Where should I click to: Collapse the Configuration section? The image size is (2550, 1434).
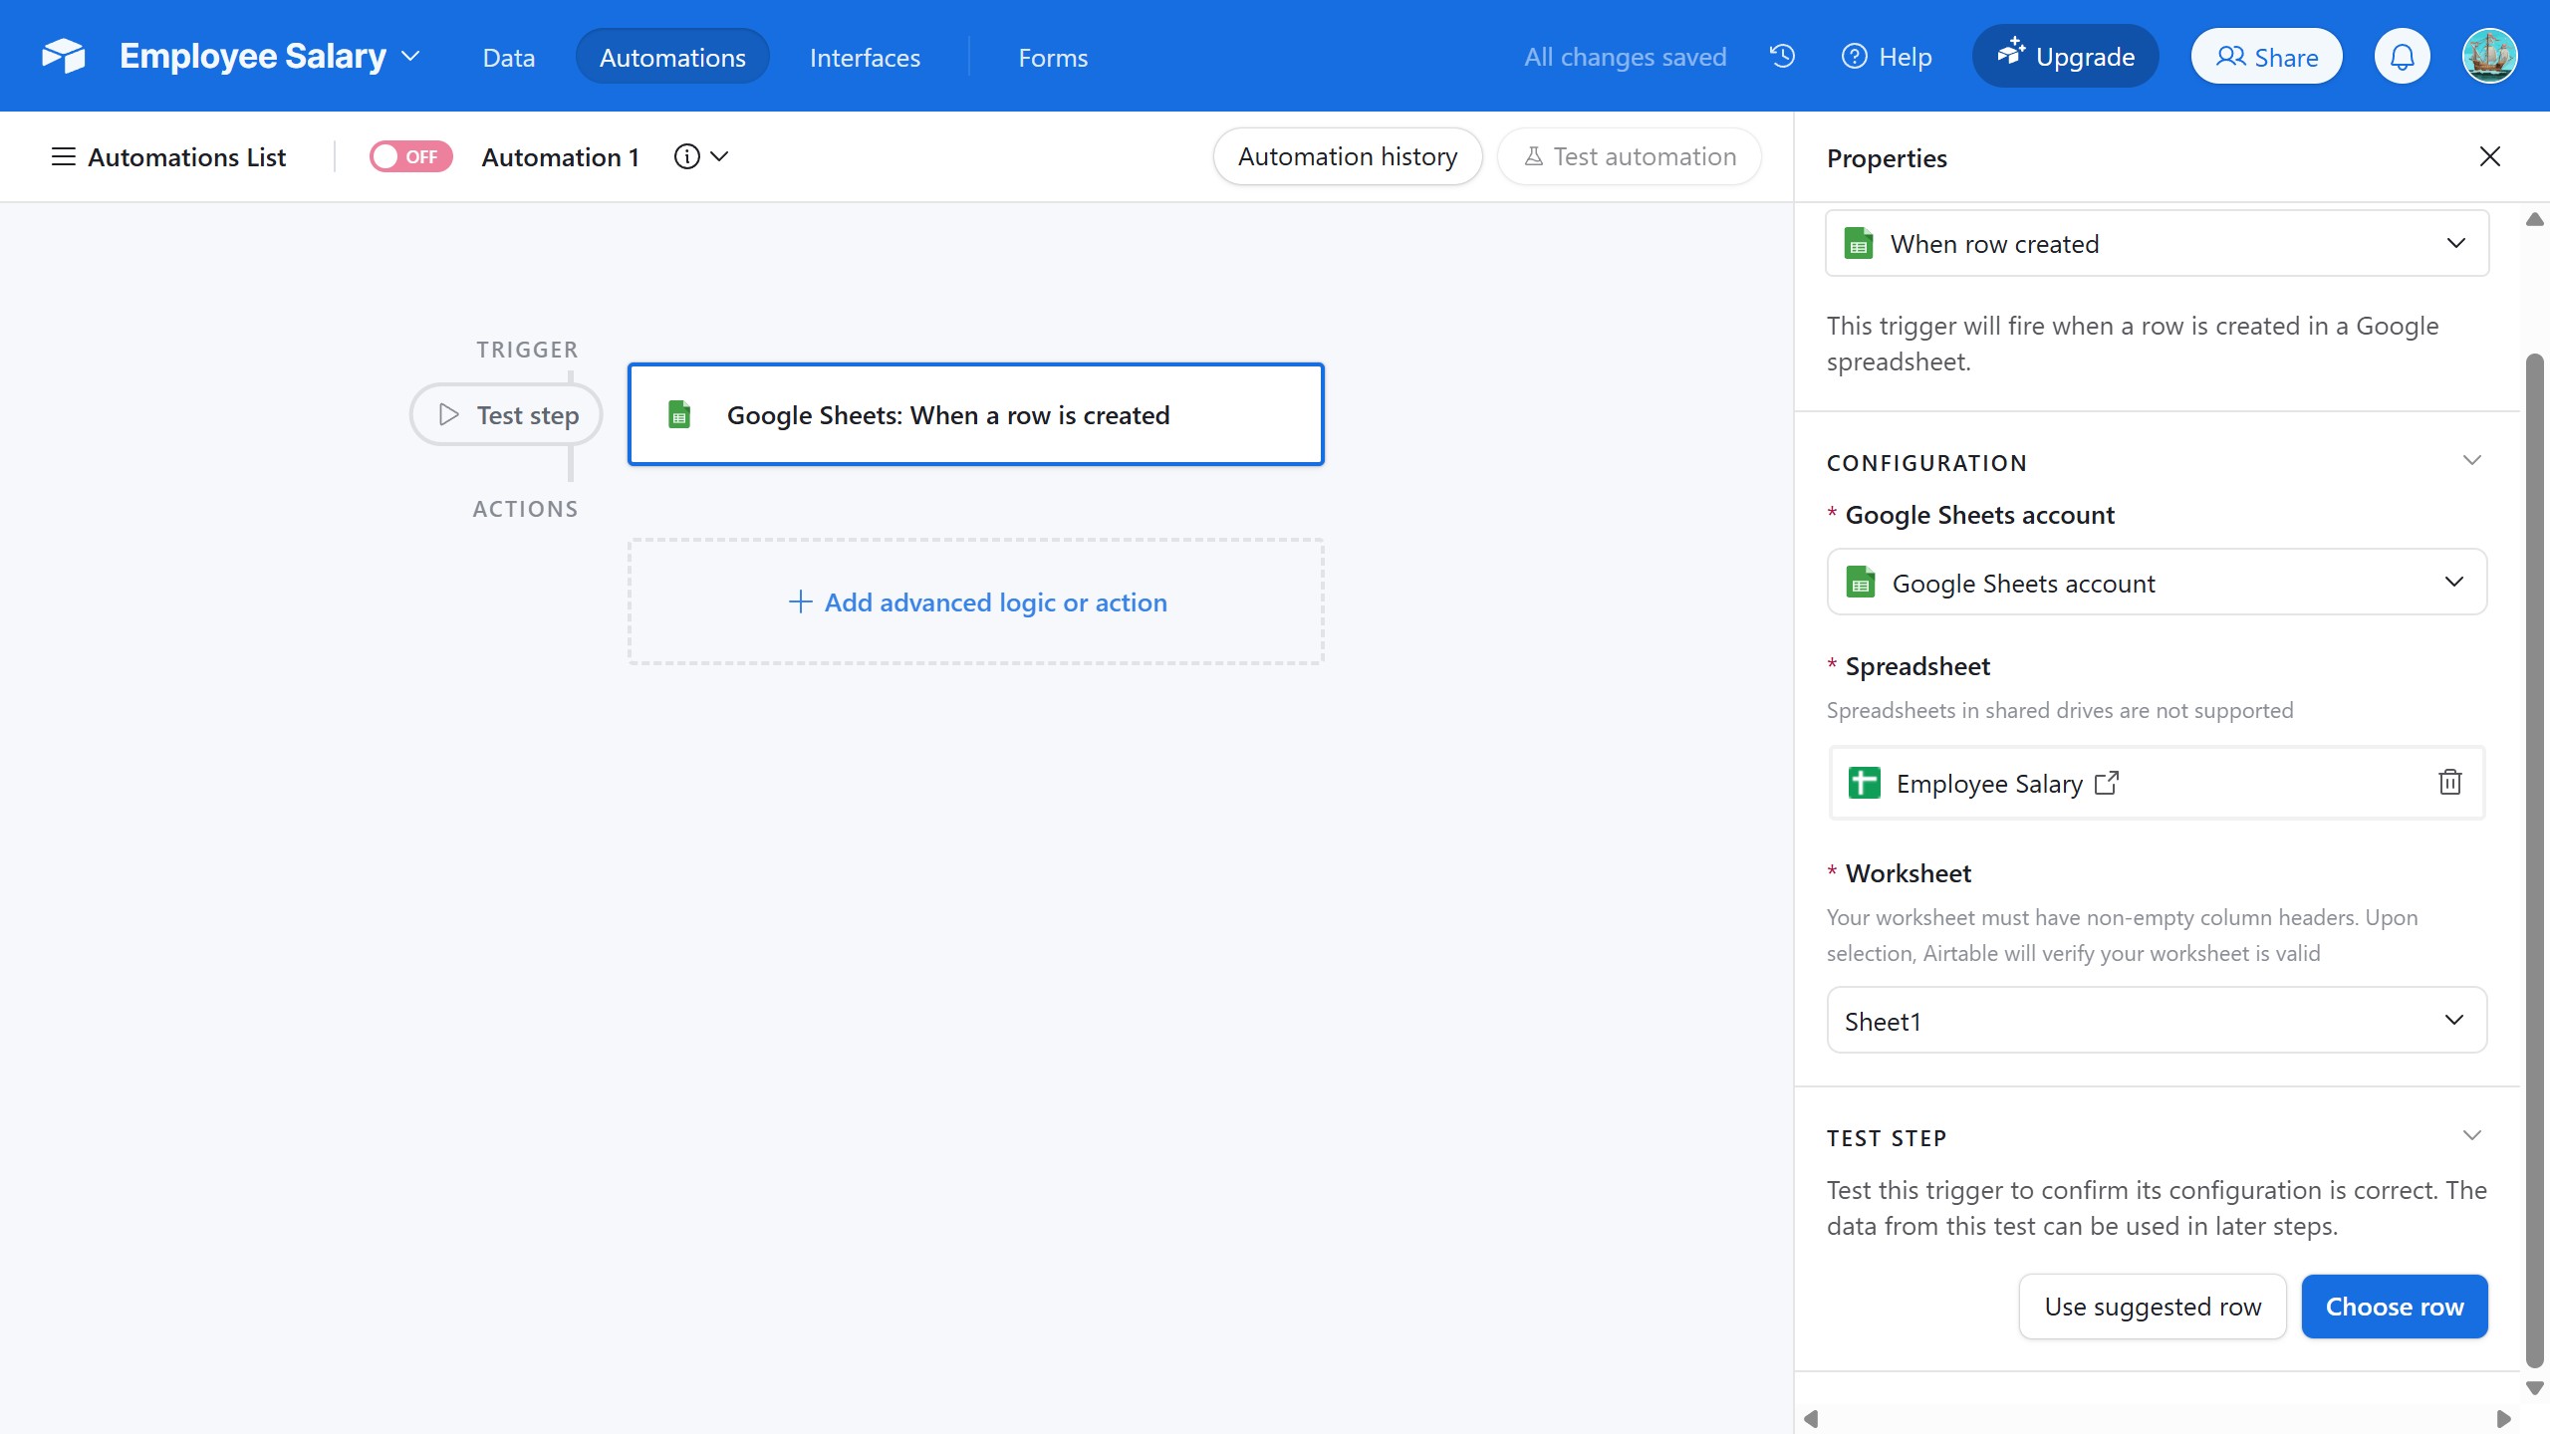[x=2471, y=461]
